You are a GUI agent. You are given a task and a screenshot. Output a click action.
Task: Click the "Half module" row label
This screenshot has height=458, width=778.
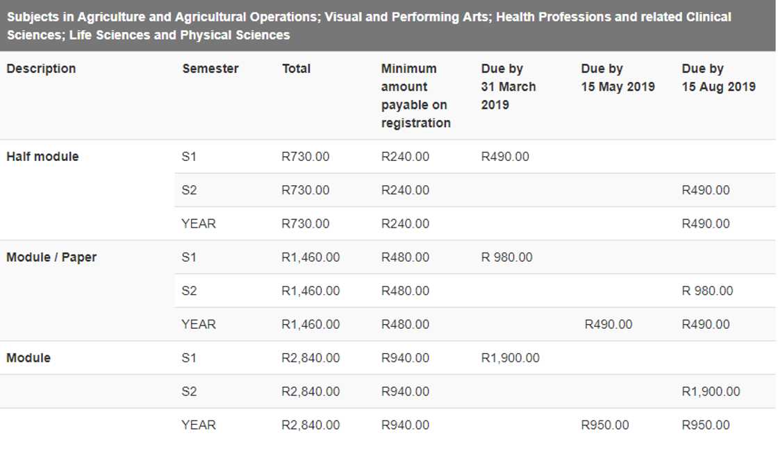point(42,157)
